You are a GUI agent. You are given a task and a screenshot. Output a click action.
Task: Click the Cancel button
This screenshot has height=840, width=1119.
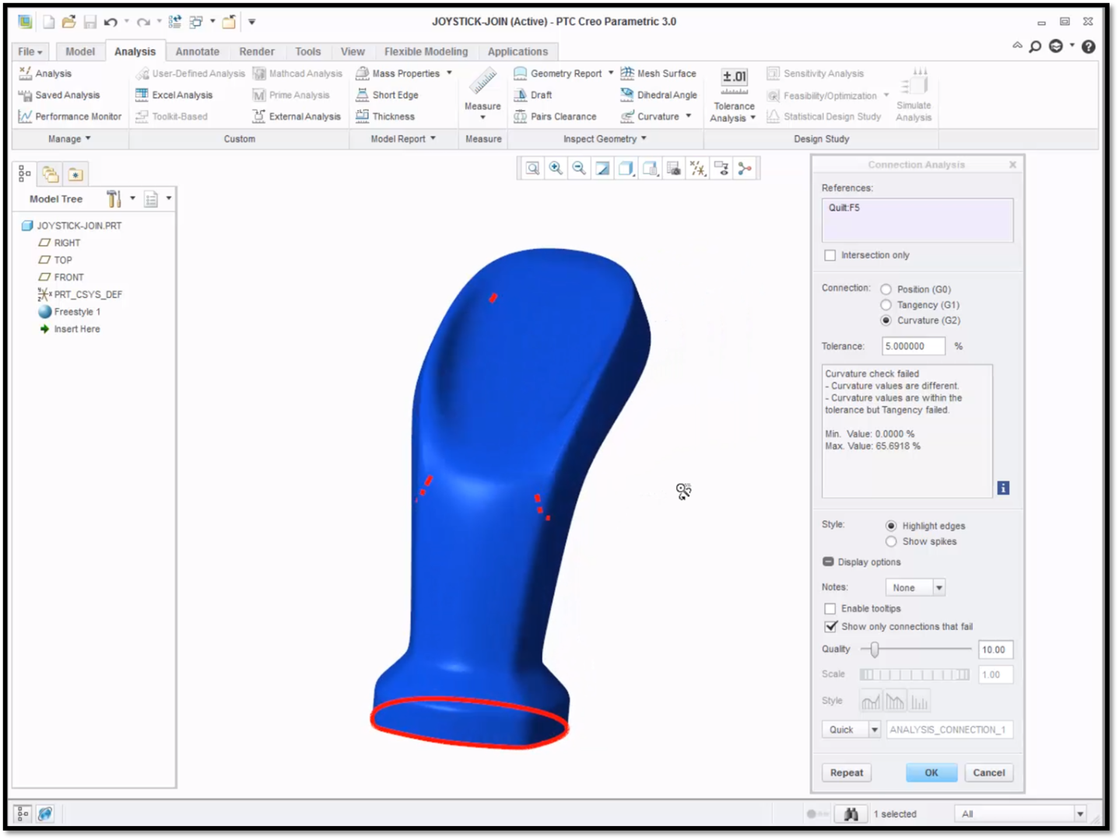tap(989, 772)
